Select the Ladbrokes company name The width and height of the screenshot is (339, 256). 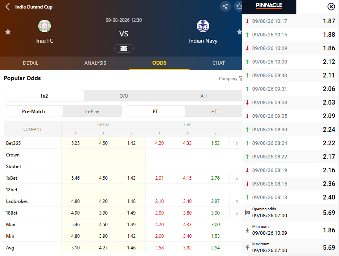pos(17,201)
